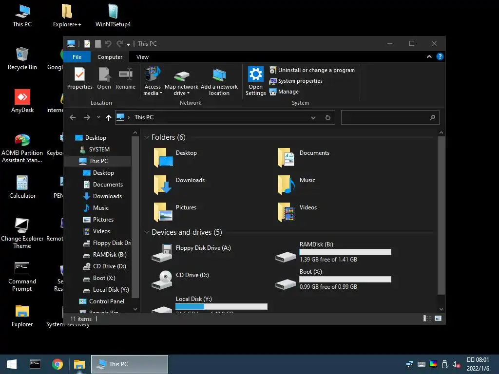This screenshot has width=499, height=374.
Task: Switch to Large icons view layout
Action: coord(438,318)
